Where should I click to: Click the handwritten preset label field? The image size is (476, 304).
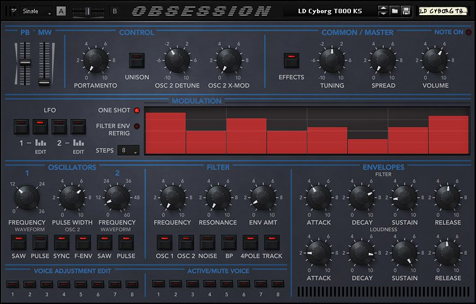coord(443,11)
